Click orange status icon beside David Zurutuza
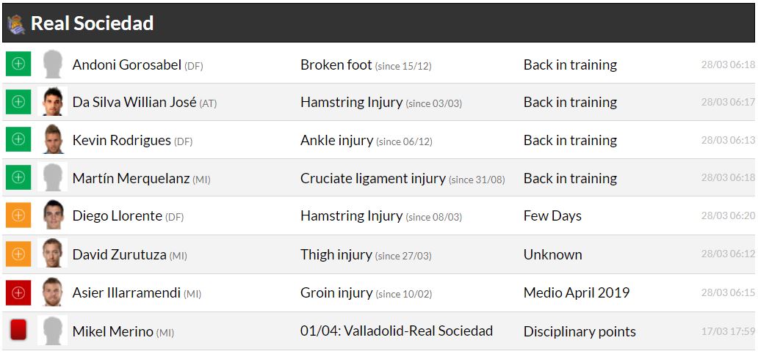 18,254
